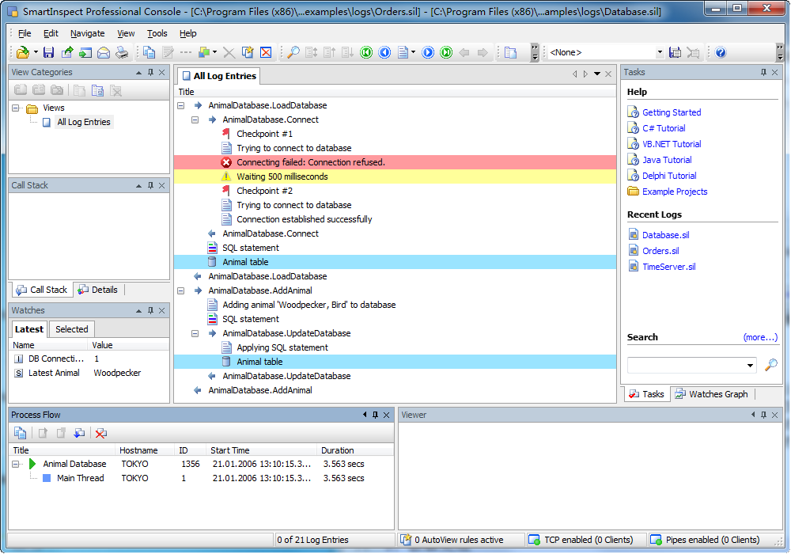Open the Example Projects folder link
Image resolution: width=791 pixels, height=554 pixels.
click(x=675, y=192)
